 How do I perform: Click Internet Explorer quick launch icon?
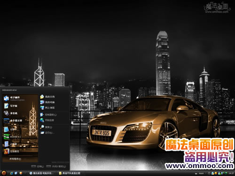pos(11,173)
